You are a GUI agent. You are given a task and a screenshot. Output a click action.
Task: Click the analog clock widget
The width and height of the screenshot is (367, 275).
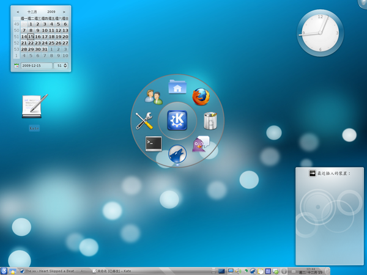pos(320,33)
